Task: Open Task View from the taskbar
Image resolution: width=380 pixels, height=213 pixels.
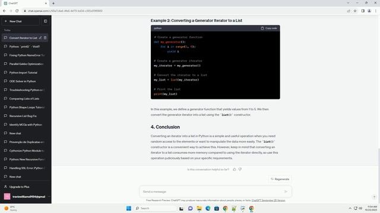Action: [181, 208]
